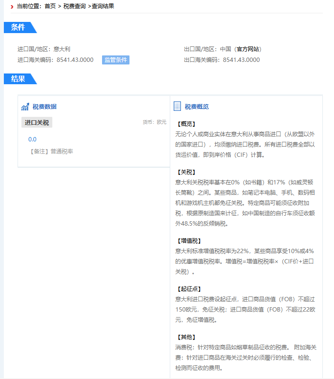Click the 0.0 tariff value
This screenshot has width=334, height=379.
click(x=32, y=140)
